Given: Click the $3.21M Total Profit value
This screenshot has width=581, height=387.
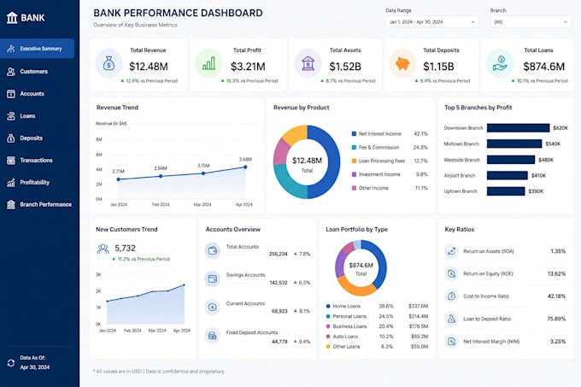Looking at the screenshot, I should click(248, 67).
